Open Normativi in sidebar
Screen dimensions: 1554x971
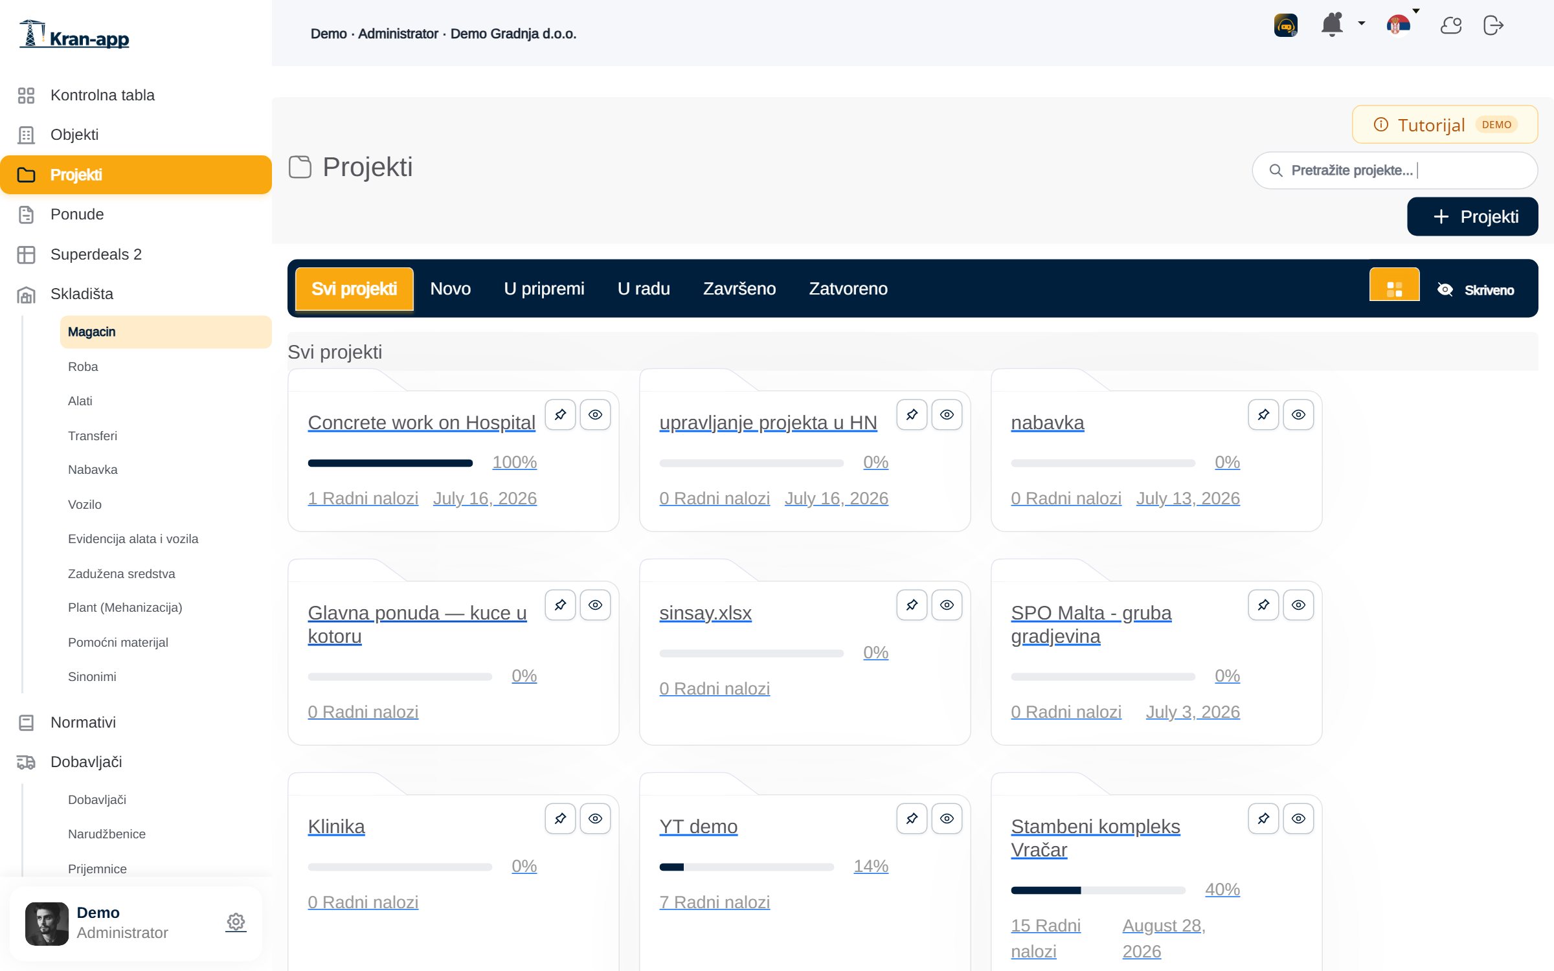point(136,722)
